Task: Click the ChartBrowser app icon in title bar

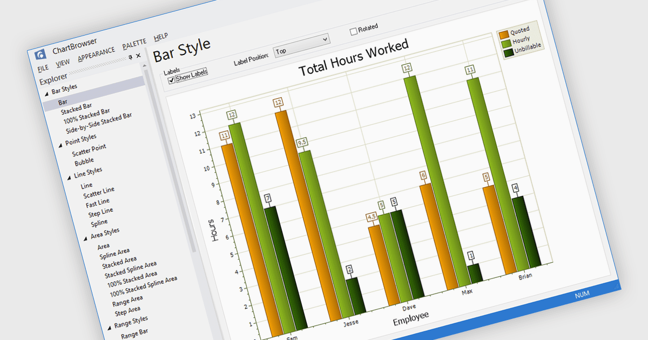Action: pos(40,54)
